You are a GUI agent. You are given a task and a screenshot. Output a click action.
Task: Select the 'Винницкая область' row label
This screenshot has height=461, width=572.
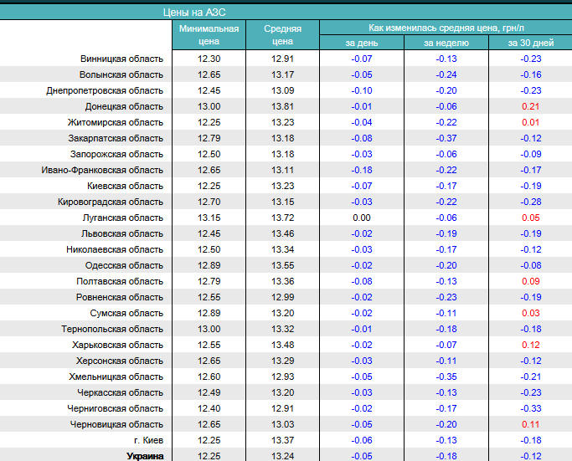tap(121, 59)
